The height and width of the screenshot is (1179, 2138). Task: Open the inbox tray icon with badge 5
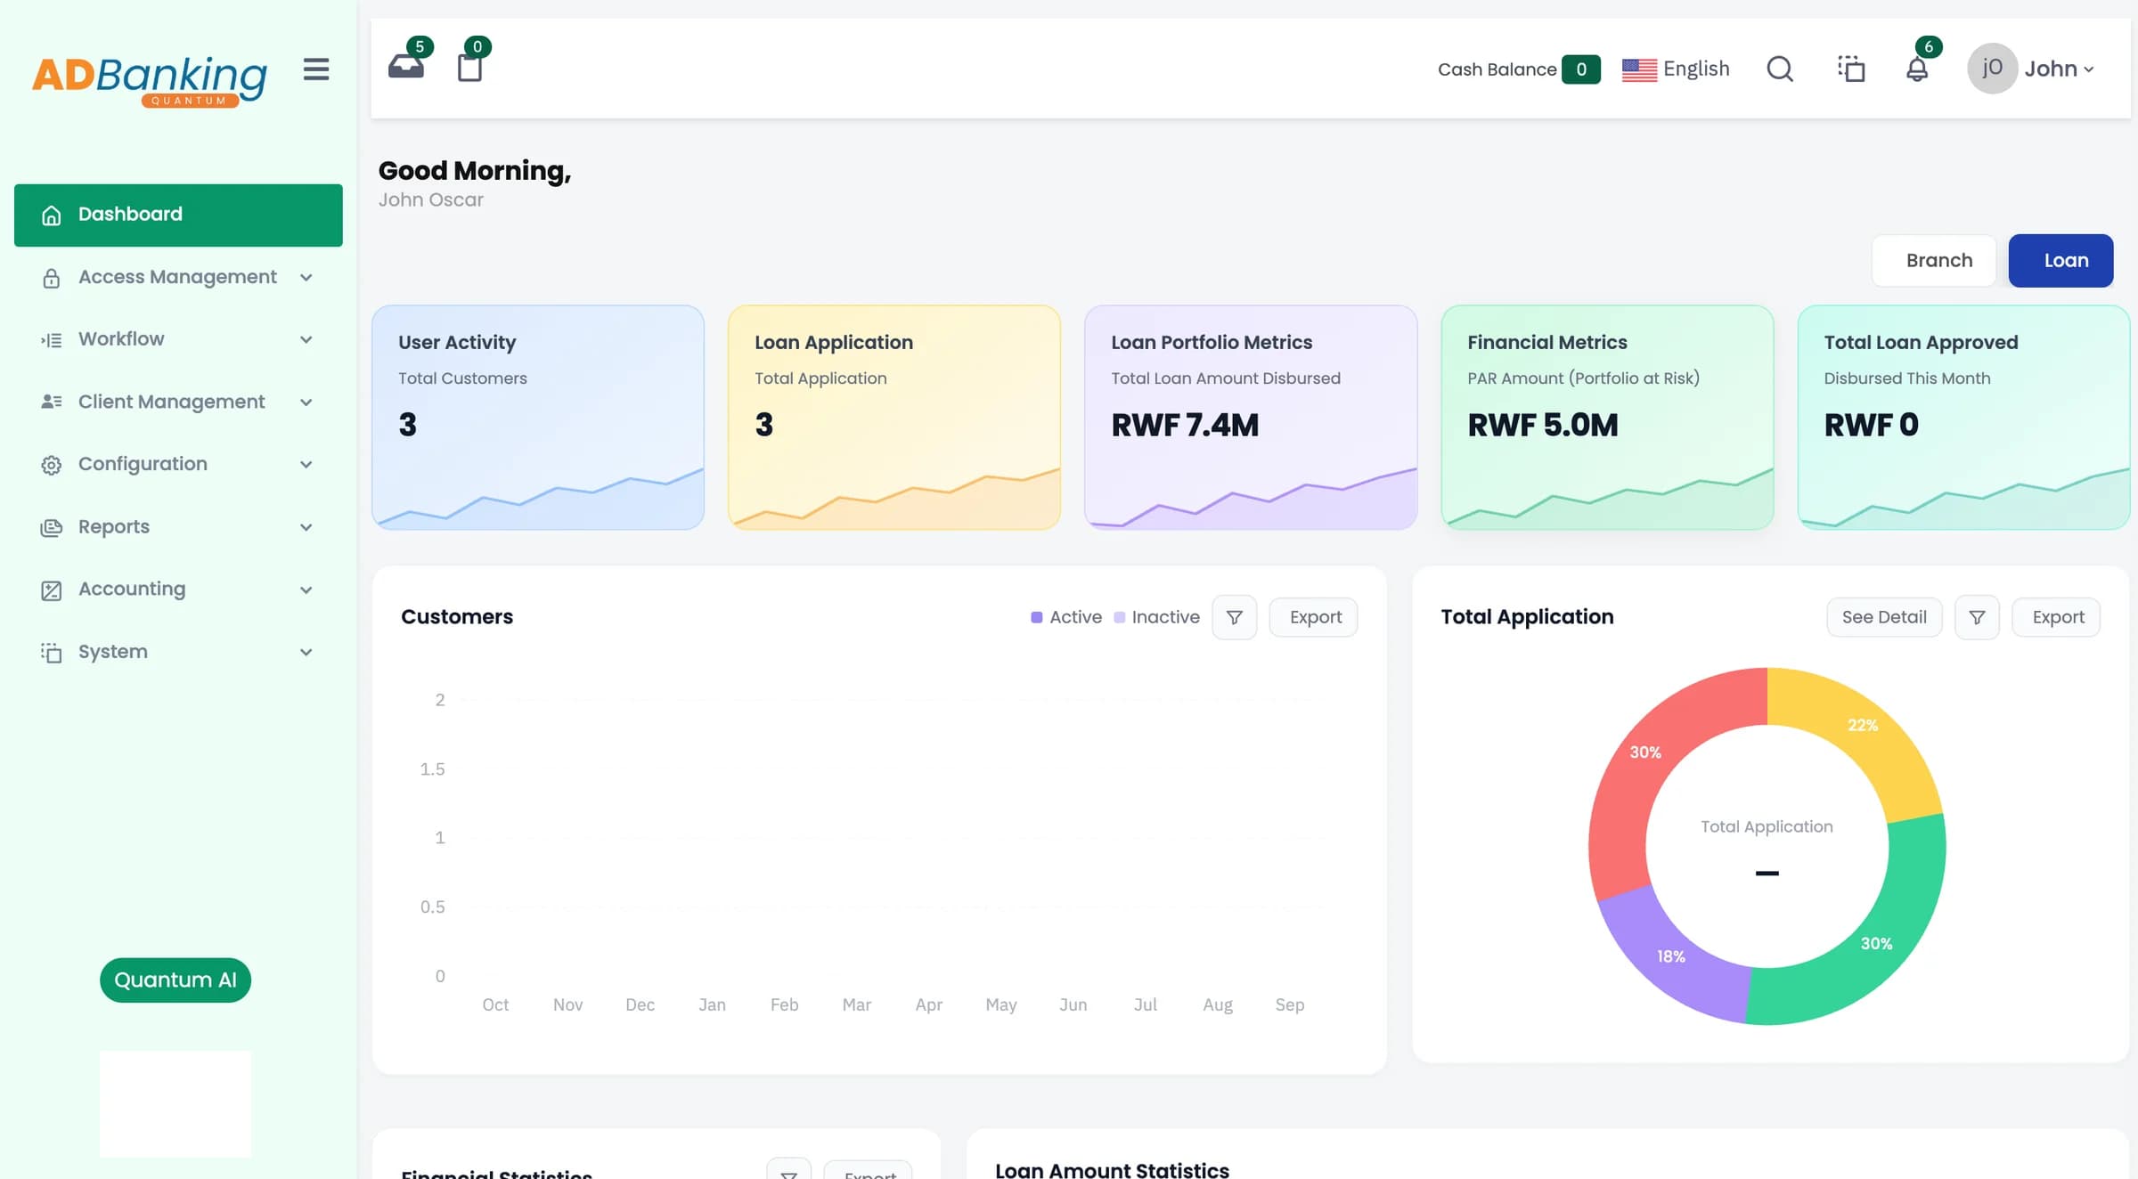[x=406, y=68]
